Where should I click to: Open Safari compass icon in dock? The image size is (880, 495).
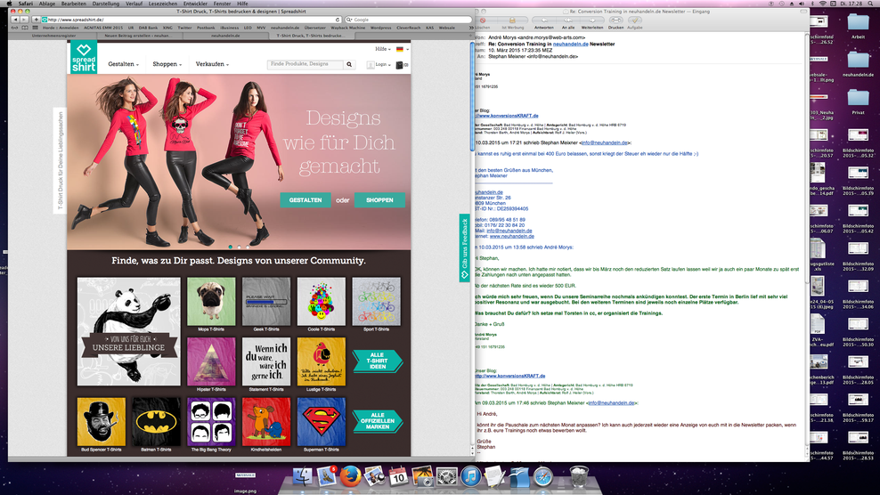coord(543,477)
